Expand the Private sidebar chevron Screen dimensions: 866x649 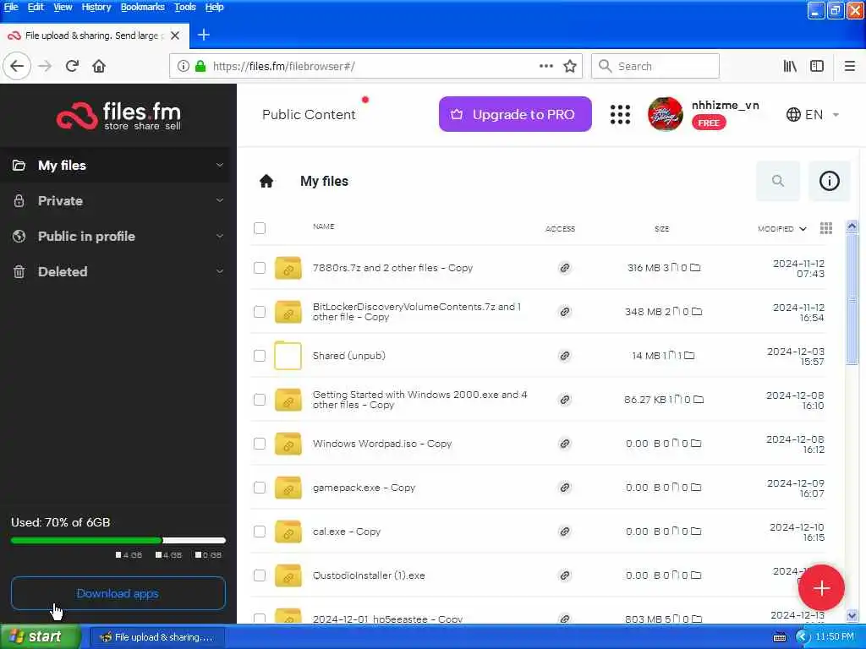(220, 200)
